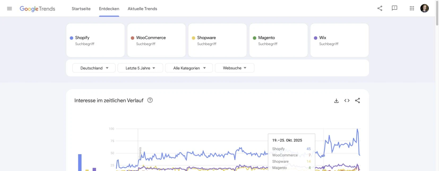The width and height of the screenshot is (439, 171).
Task: Click the page vertical scrollbar
Action: [437, 13]
